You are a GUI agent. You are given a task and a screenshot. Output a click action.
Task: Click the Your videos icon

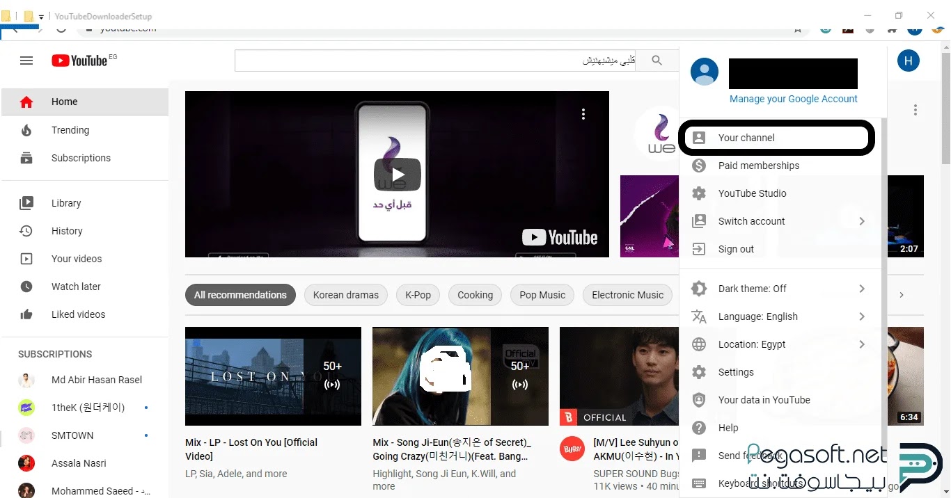[26, 259]
